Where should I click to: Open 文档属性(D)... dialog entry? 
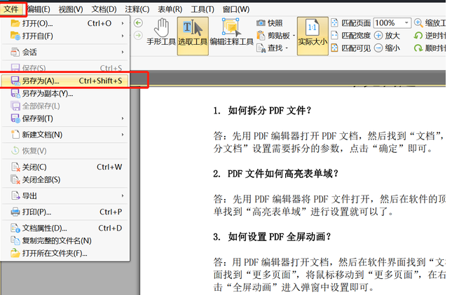(x=65, y=228)
